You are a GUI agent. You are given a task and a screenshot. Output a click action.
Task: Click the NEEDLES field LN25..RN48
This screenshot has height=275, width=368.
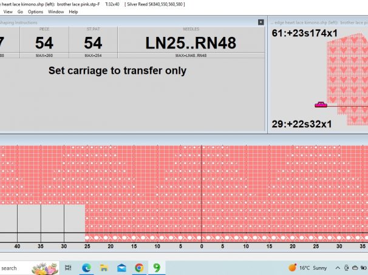pyautogui.click(x=191, y=43)
